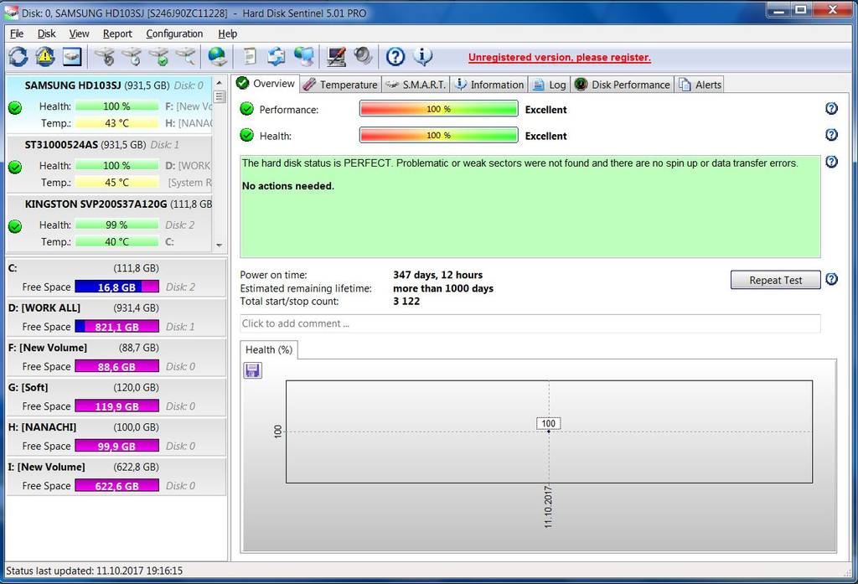Click the 347 days, 12 hours power on value

click(437, 275)
